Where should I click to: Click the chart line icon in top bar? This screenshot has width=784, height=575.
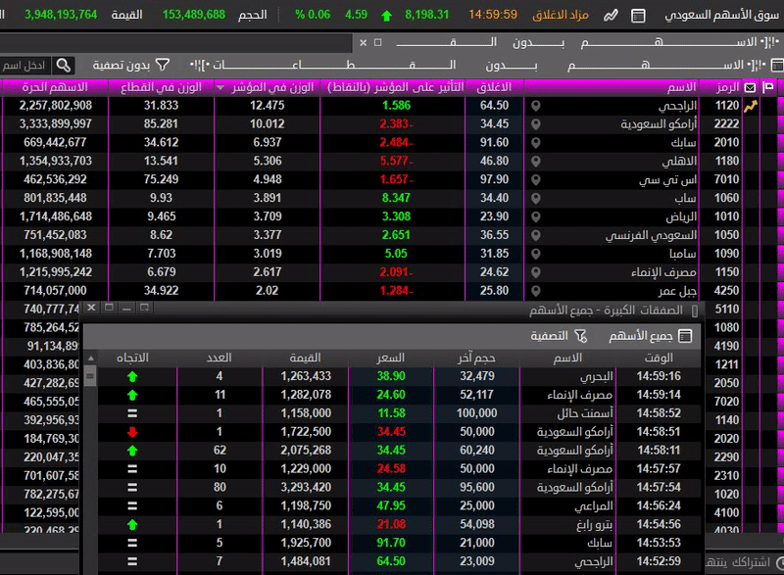pos(612,15)
